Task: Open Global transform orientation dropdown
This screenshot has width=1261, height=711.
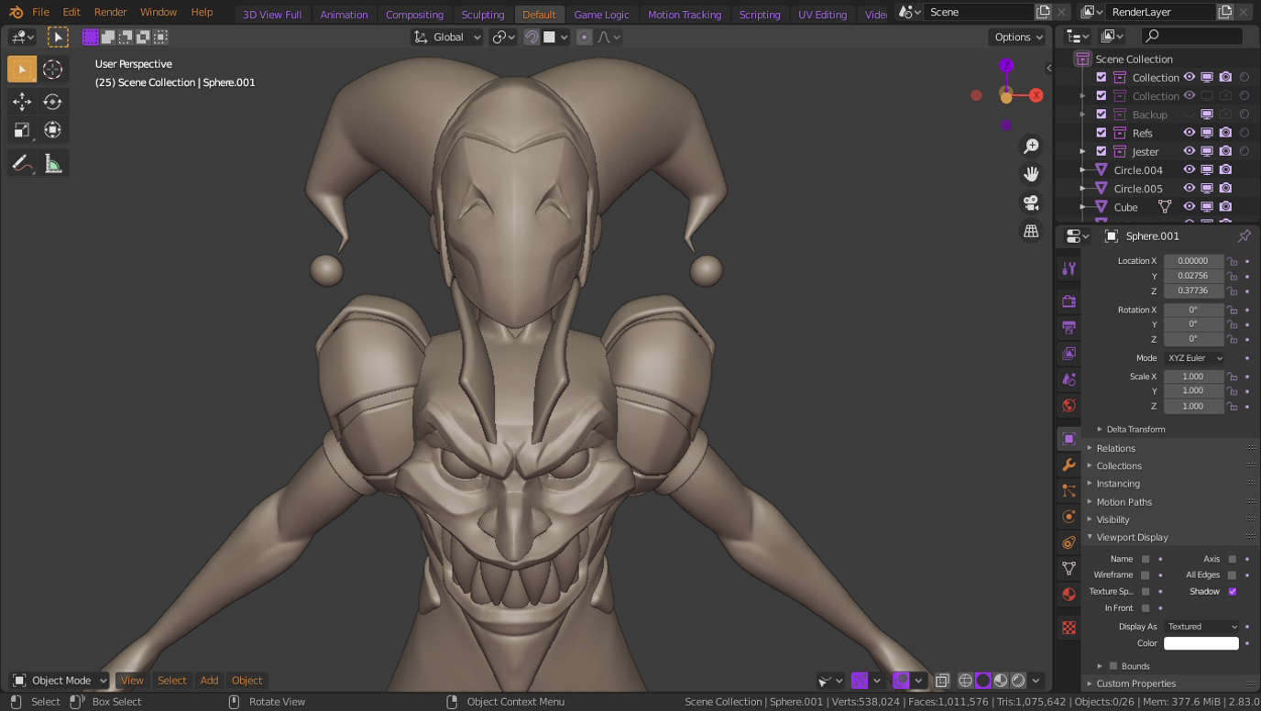Action: click(447, 38)
